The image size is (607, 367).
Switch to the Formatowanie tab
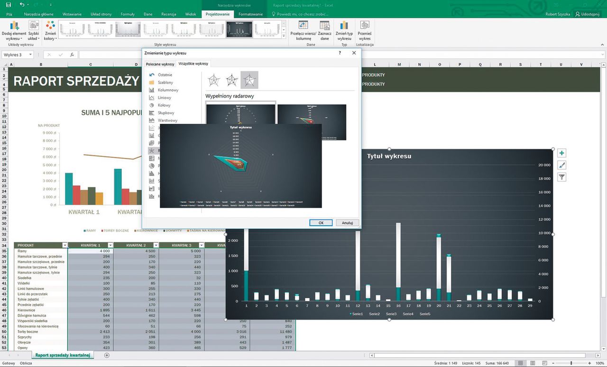coord(251,14)
